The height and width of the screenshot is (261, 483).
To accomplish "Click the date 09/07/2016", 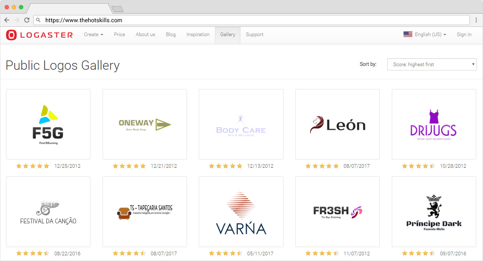I will tap(453, 253).
